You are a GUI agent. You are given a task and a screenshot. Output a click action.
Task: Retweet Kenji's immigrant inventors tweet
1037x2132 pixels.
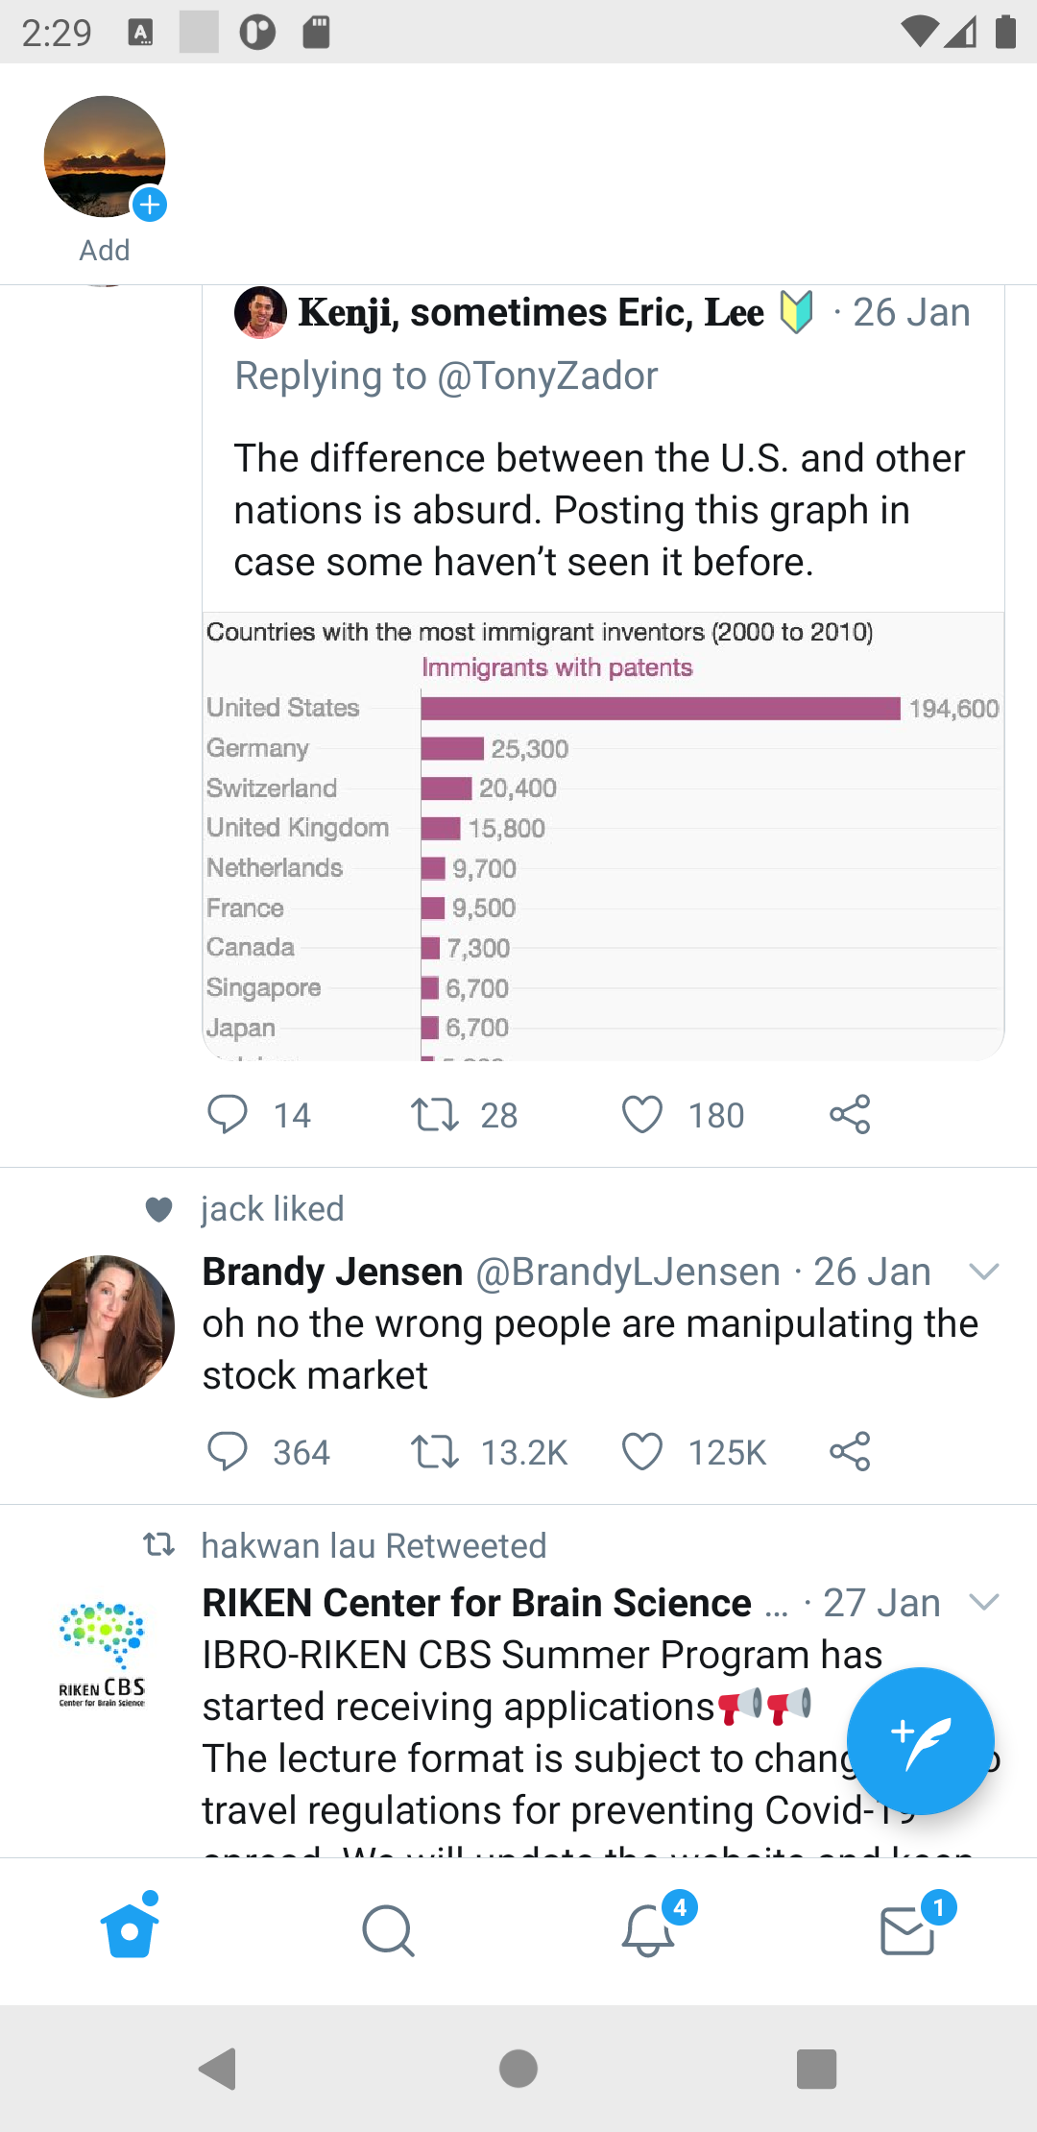[435, 1115]
